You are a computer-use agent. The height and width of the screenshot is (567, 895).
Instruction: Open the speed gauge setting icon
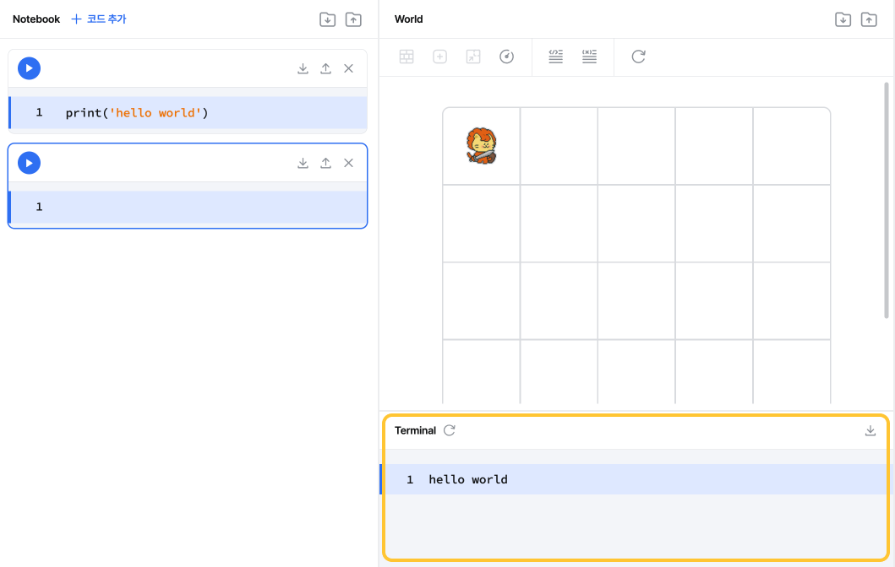(506, 57)
